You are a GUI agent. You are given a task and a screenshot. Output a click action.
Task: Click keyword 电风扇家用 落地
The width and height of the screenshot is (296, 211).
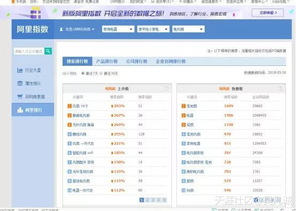pyautogui.click(x=199, y=162)
